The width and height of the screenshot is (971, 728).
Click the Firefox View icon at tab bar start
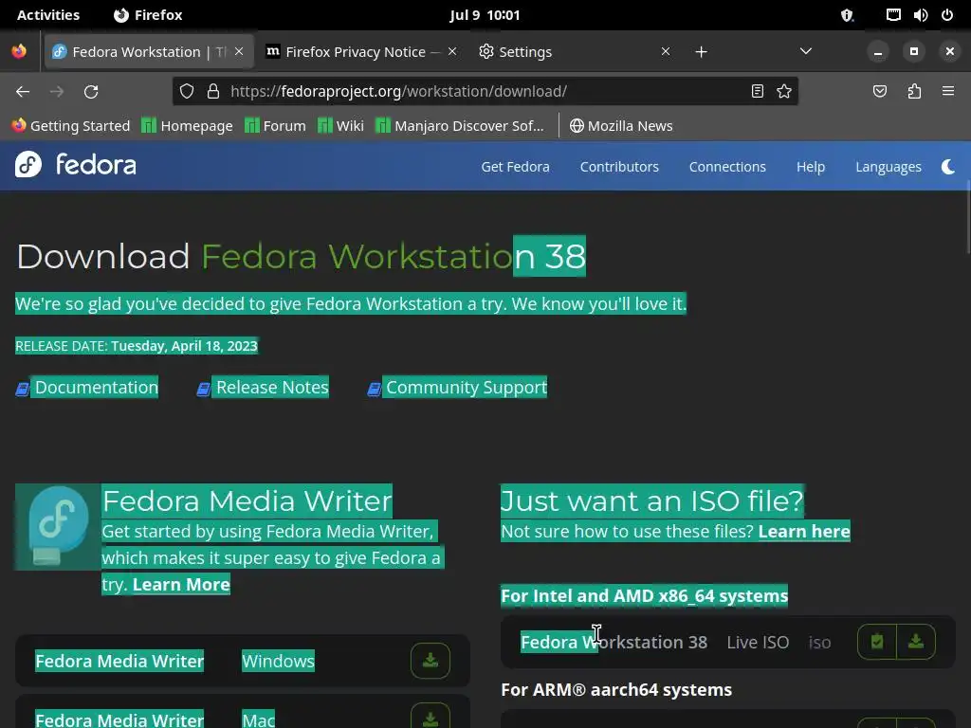(19, 51)
